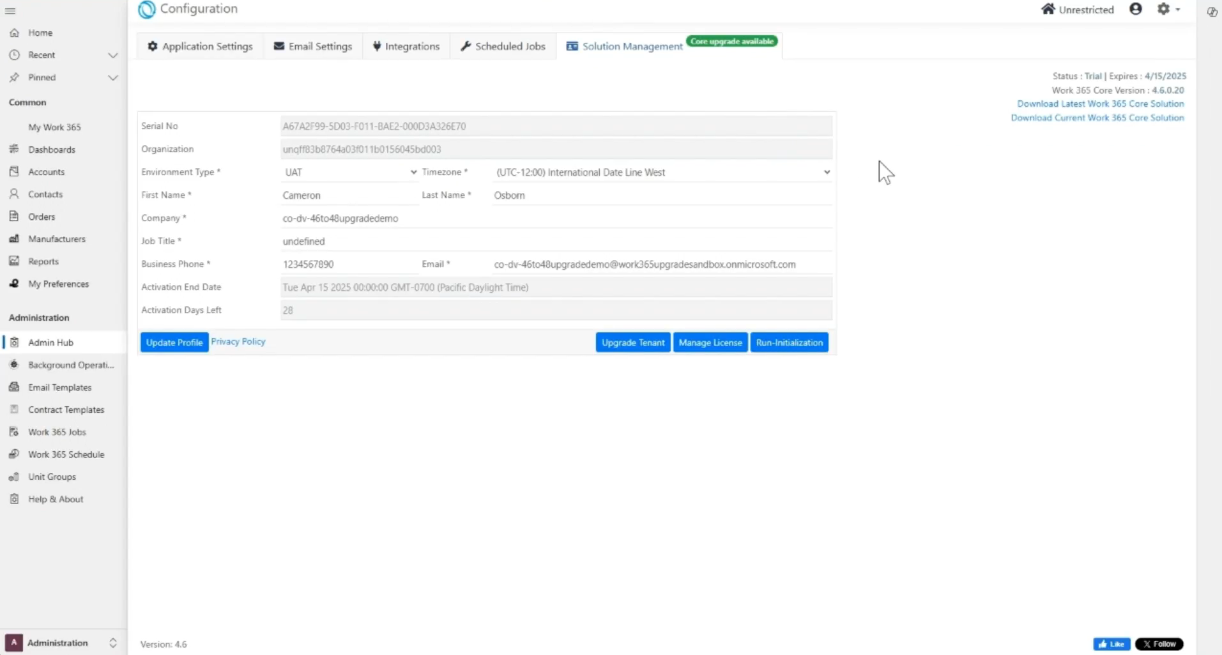Click the Help & About icon
Viewport: 1222px width, 655px height.
pos(14,499)
